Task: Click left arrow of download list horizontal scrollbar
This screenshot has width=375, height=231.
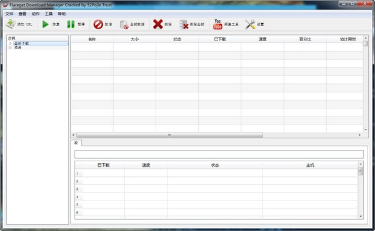Action: pyautogui.click(x=73, y=135)
